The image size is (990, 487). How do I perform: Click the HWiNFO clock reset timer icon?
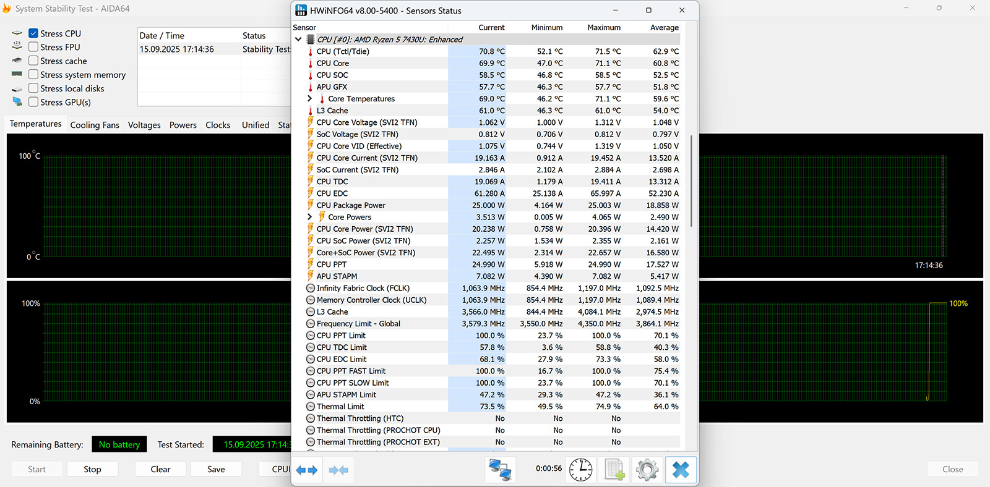(x=581, y=470)
